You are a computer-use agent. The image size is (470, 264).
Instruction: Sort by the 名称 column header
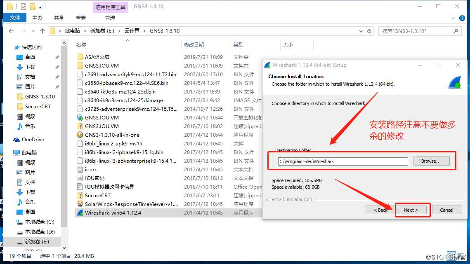pyautogui.click(x=81, y=44)
